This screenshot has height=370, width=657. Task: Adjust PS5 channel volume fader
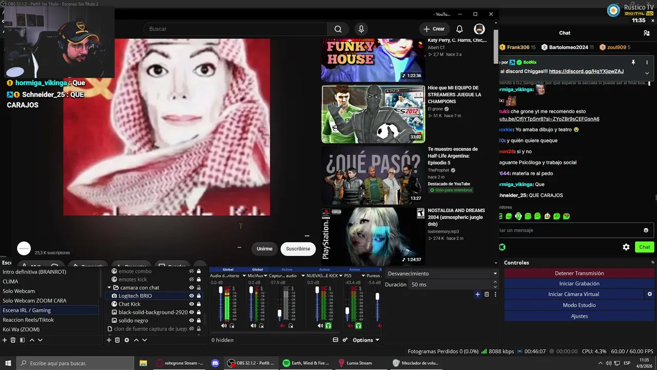pos(347,311)
